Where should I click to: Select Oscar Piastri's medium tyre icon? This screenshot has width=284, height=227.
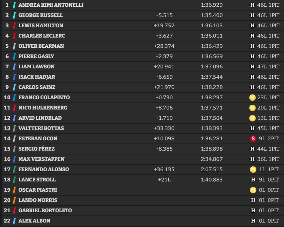click(x=253, y=190)
